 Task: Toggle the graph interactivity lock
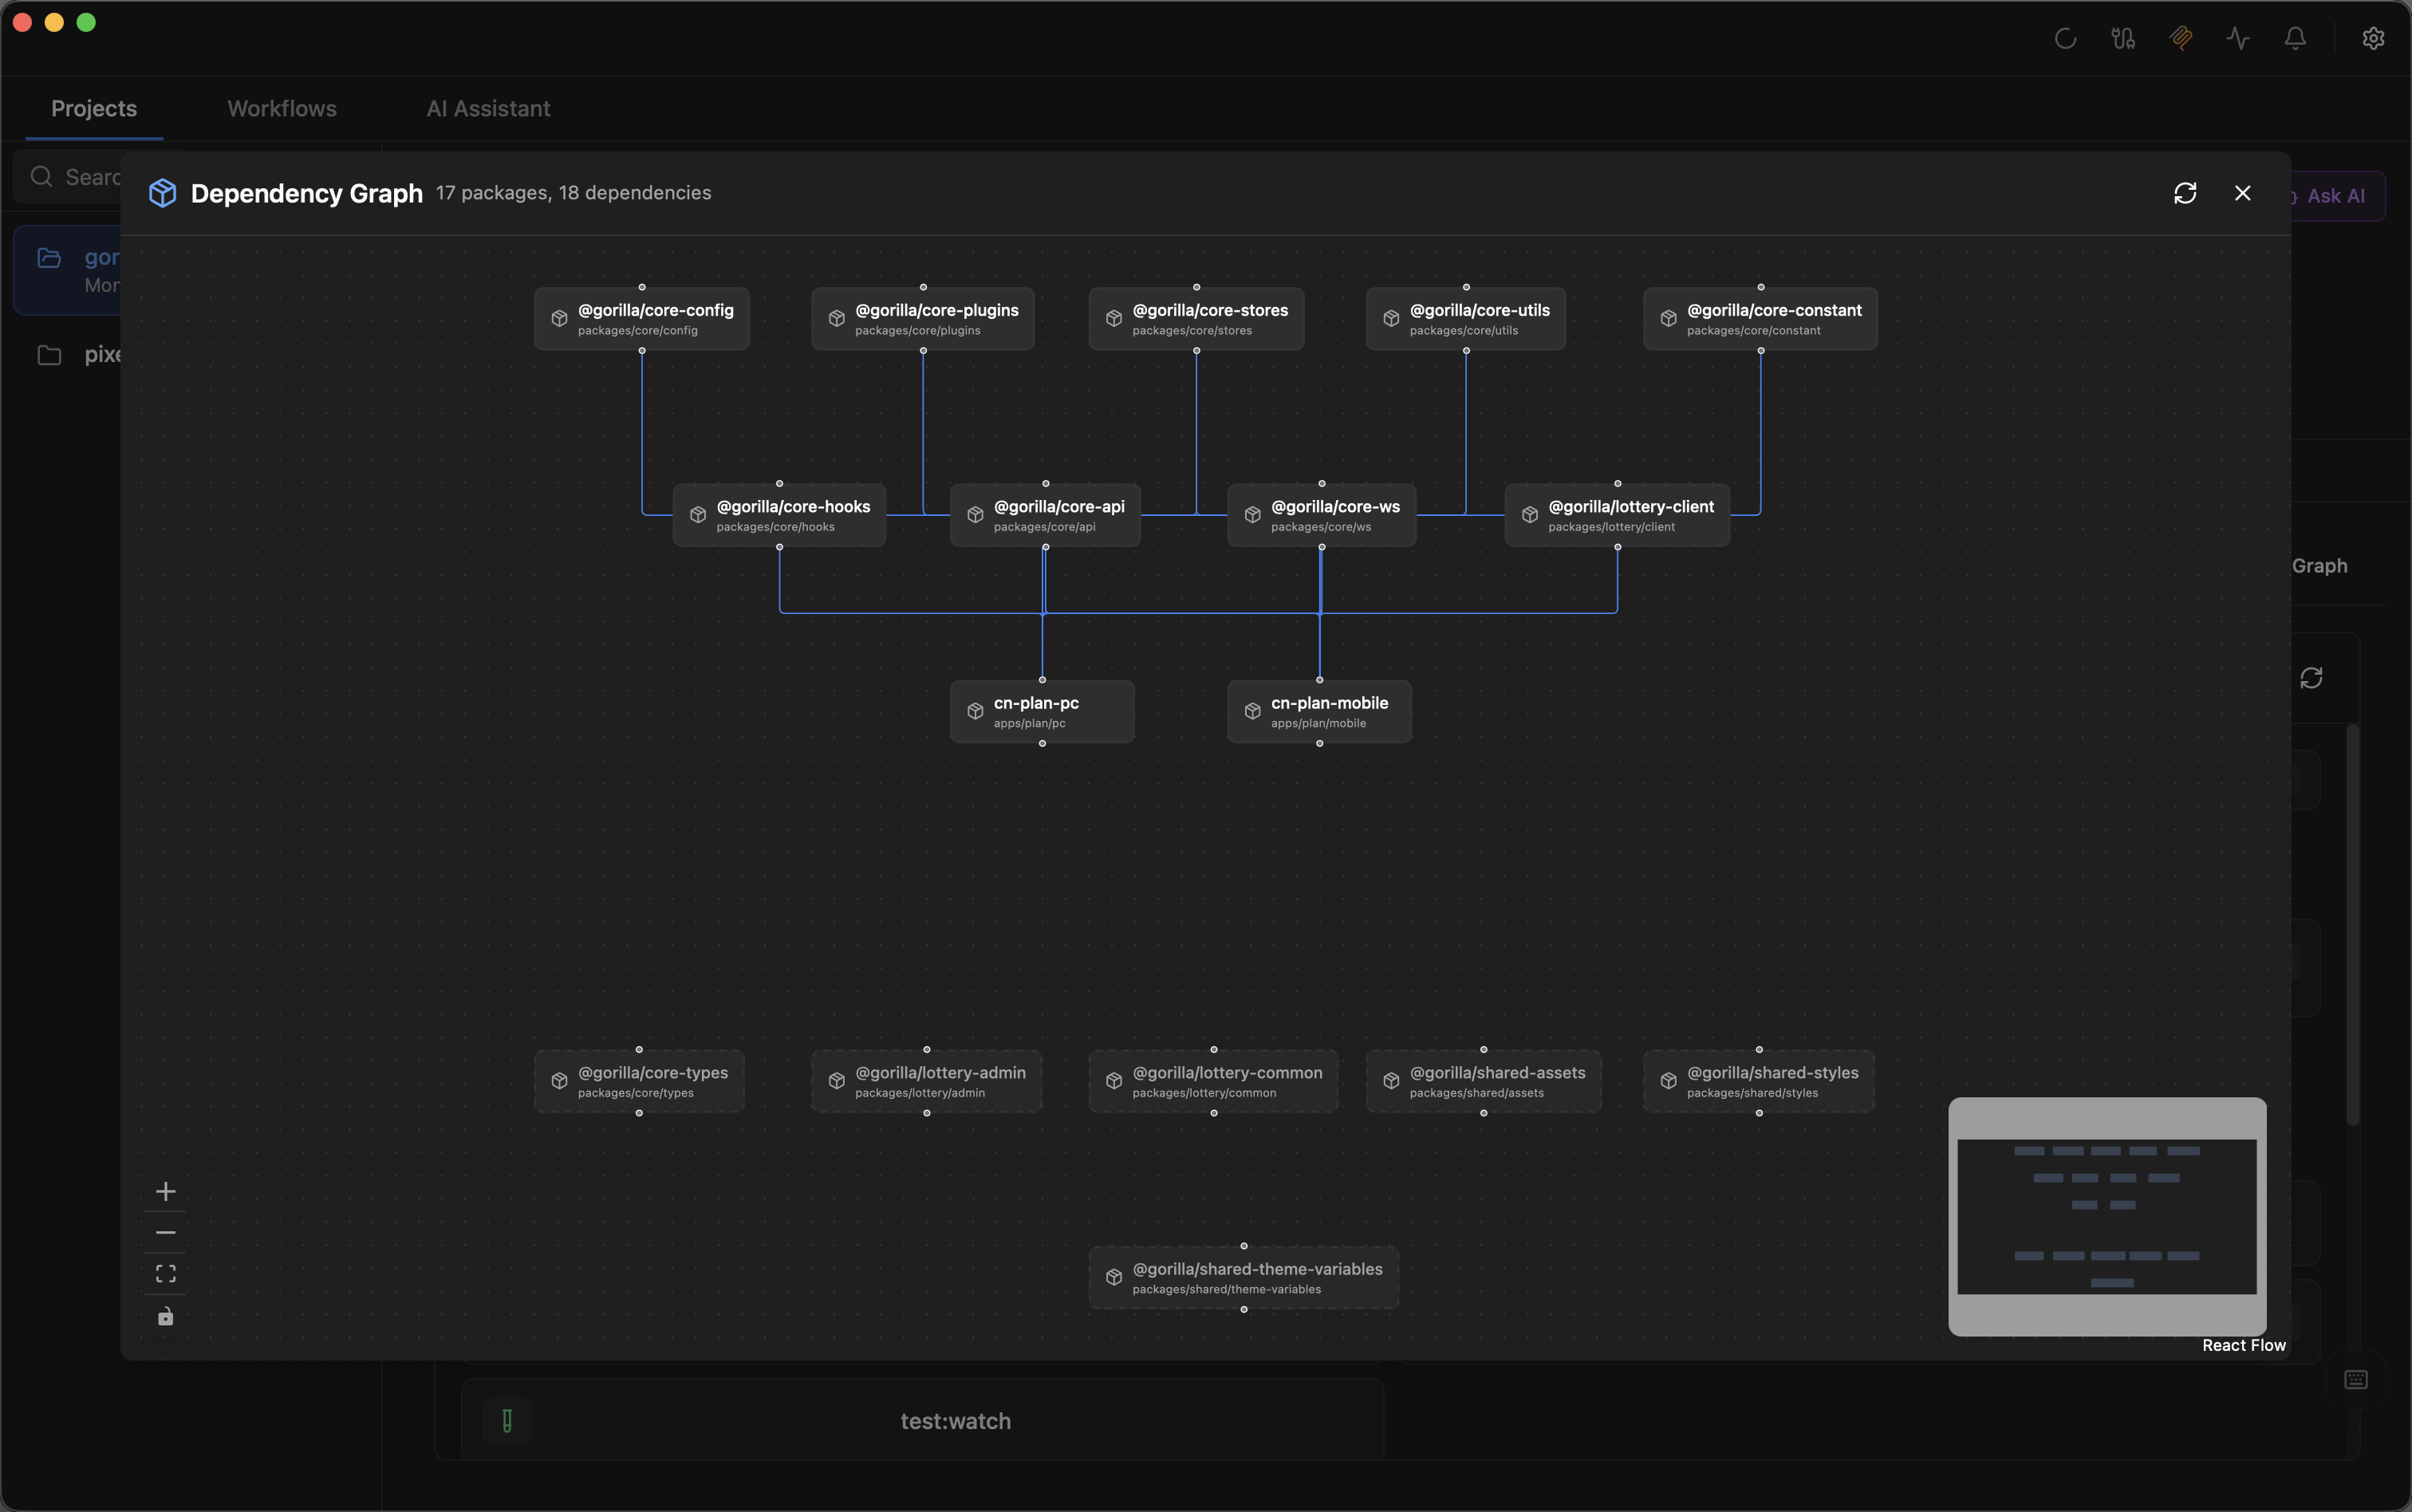coord(165,1316)
